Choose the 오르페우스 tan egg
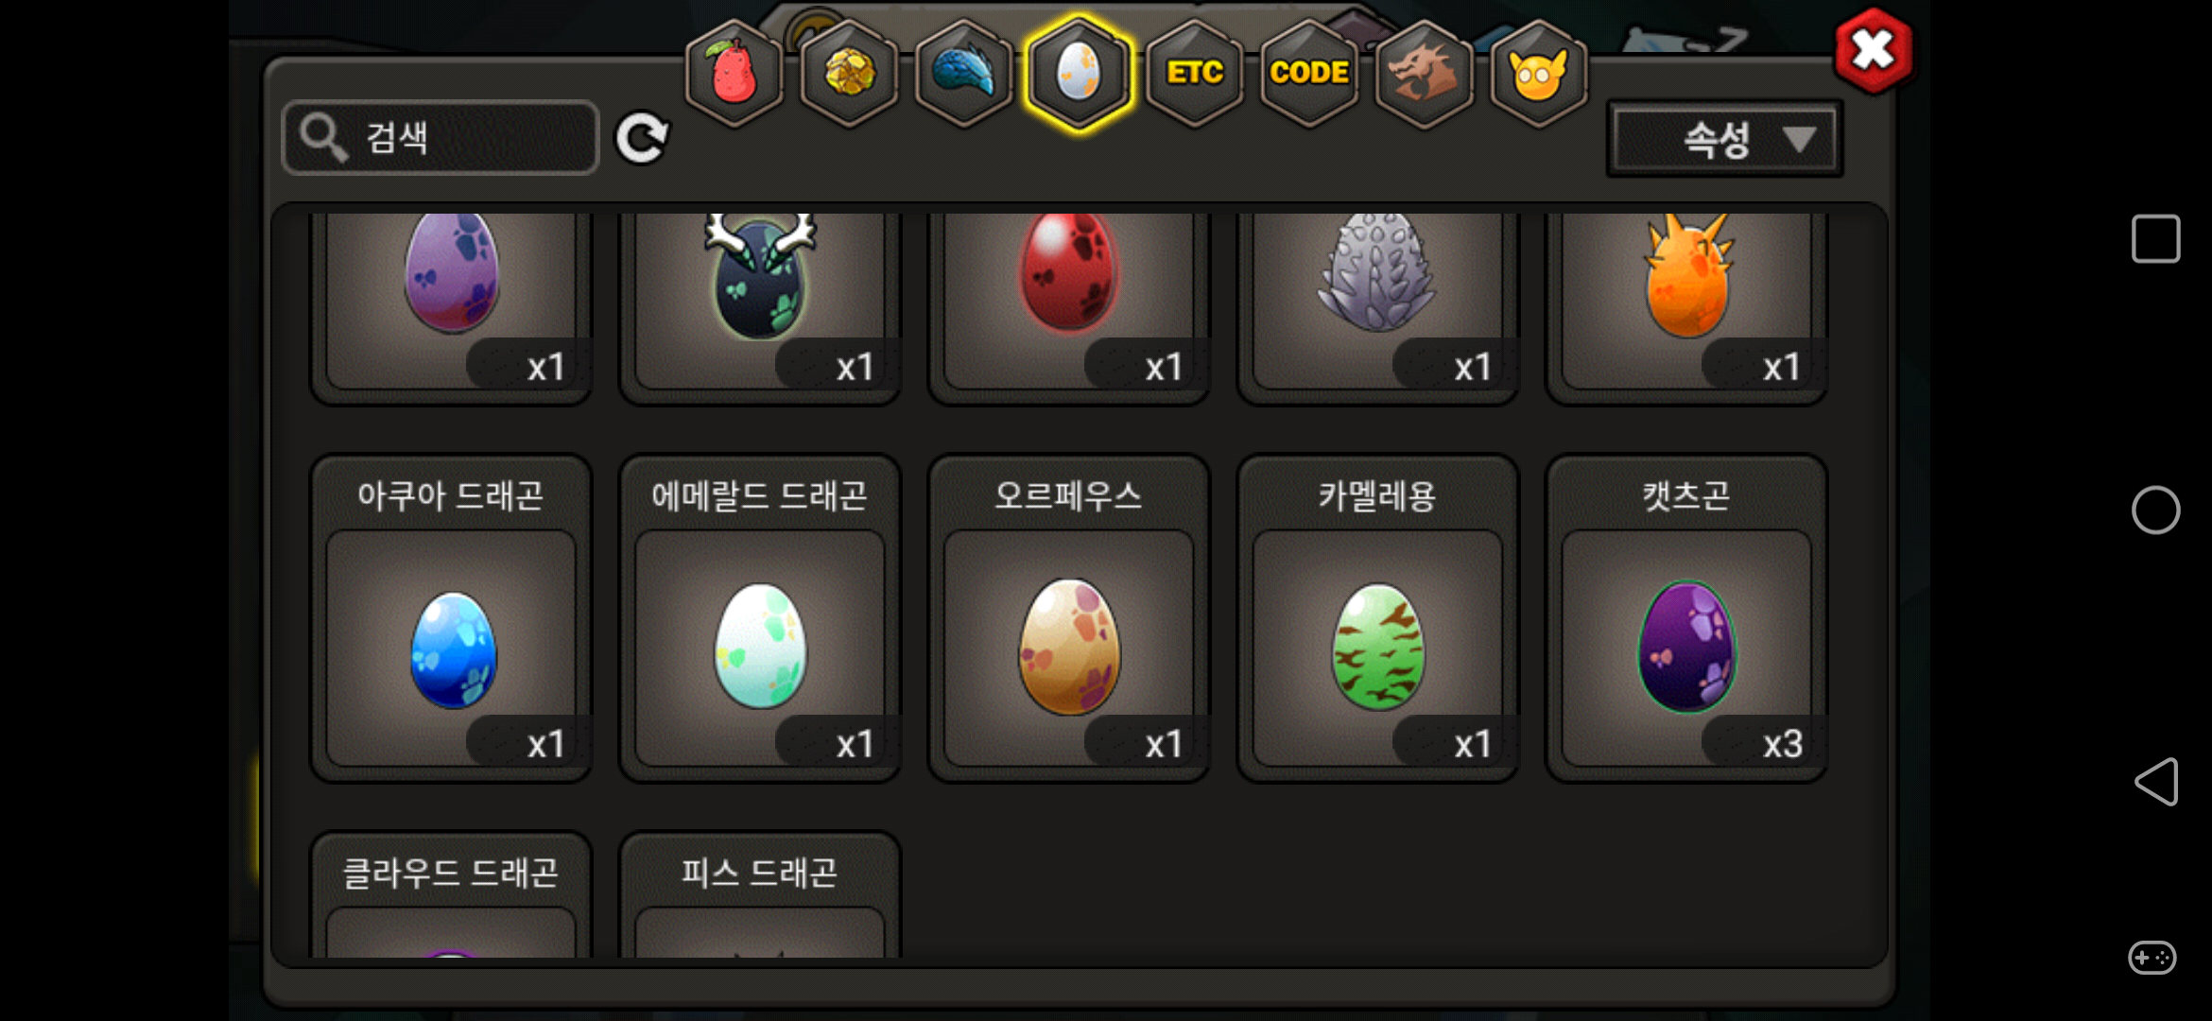The width and height of the screenshot is (2212, 1021). click(1069, 619)
